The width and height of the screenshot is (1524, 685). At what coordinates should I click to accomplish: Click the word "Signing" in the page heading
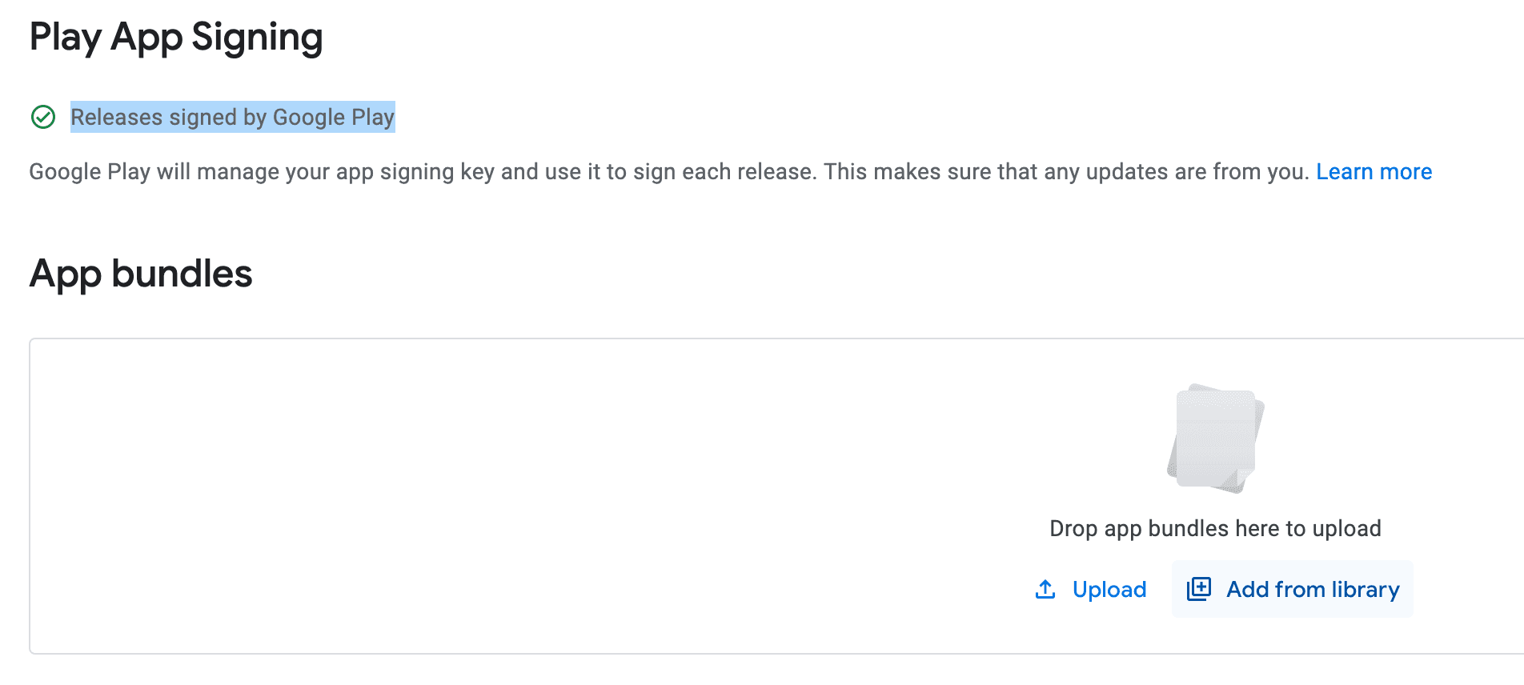(x=257, y=38)
